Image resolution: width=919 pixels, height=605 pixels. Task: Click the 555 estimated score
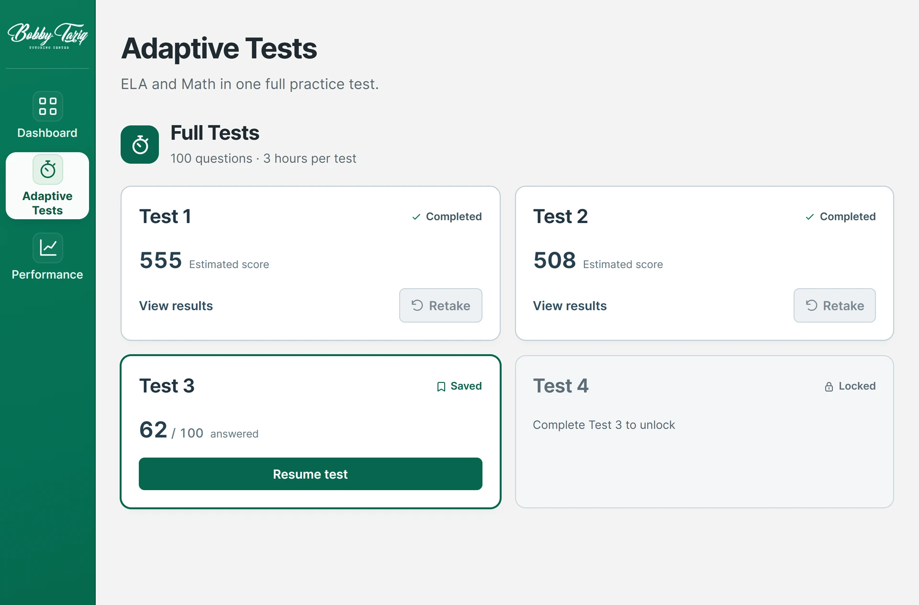161,260
